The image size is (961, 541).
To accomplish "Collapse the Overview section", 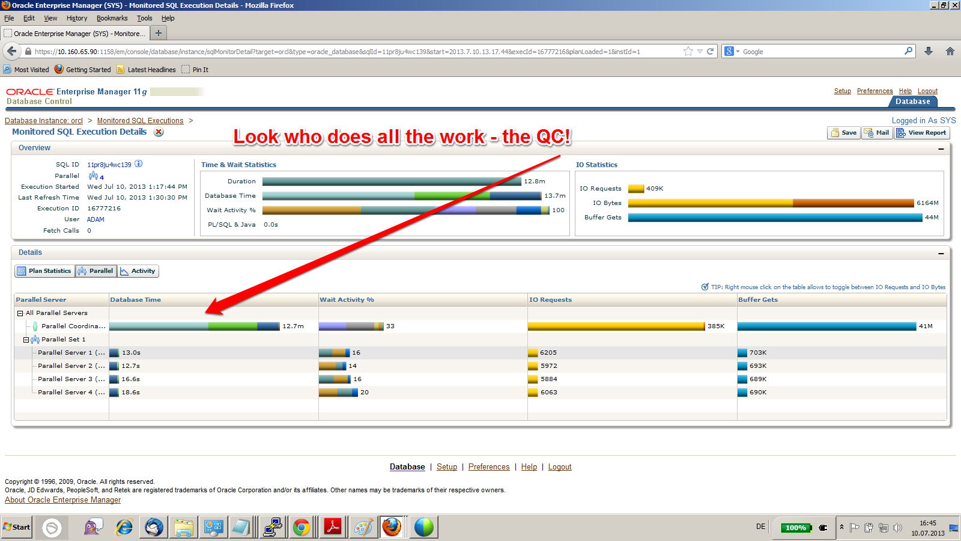I will pyautogui.click(x=941, y=148).
